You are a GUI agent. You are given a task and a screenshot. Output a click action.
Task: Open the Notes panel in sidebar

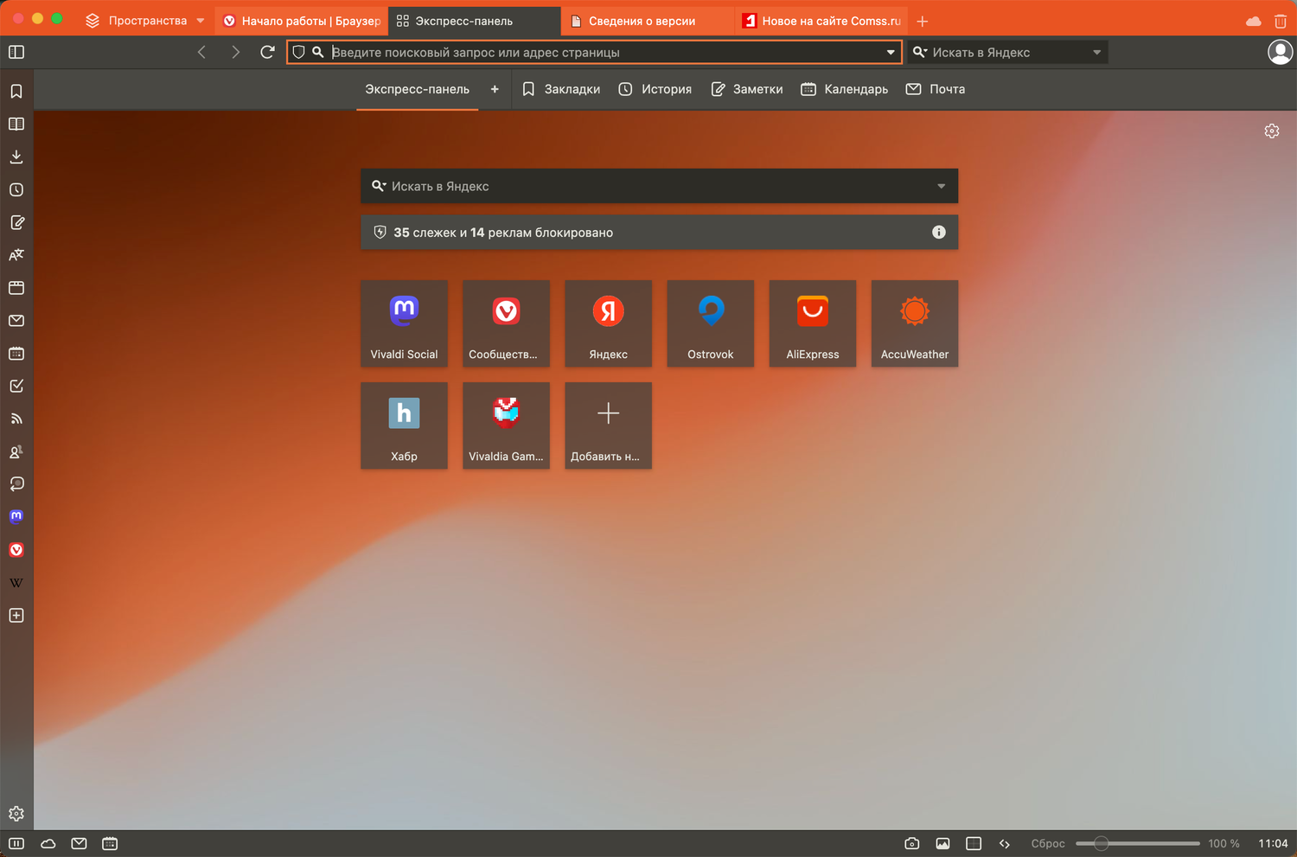(x=16, y=223)
